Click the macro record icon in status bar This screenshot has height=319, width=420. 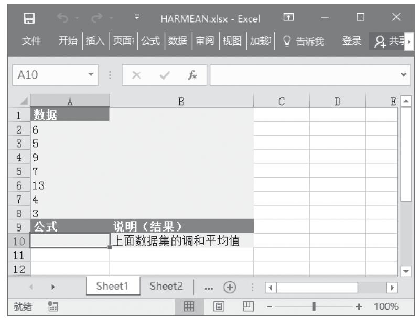click(x=52, y=307)
